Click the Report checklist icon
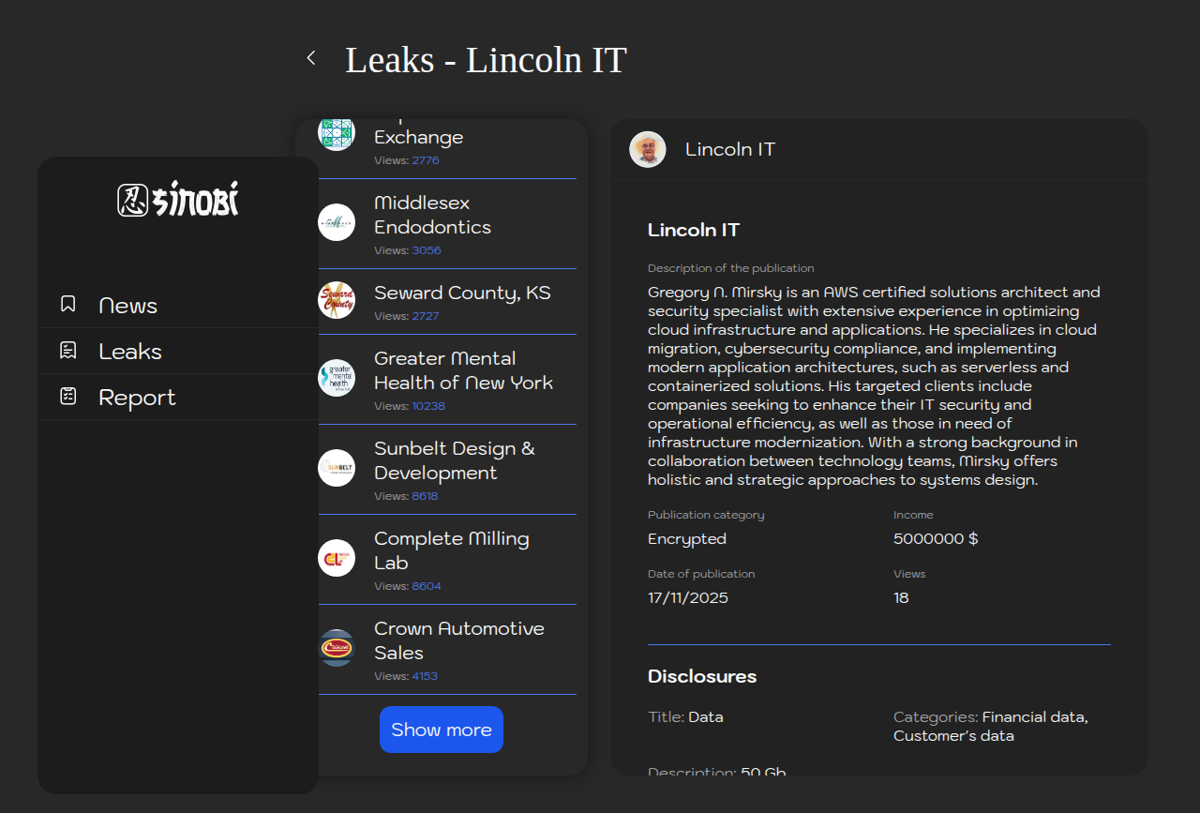The image size is (1200, 813). click(x=68, y=396)
